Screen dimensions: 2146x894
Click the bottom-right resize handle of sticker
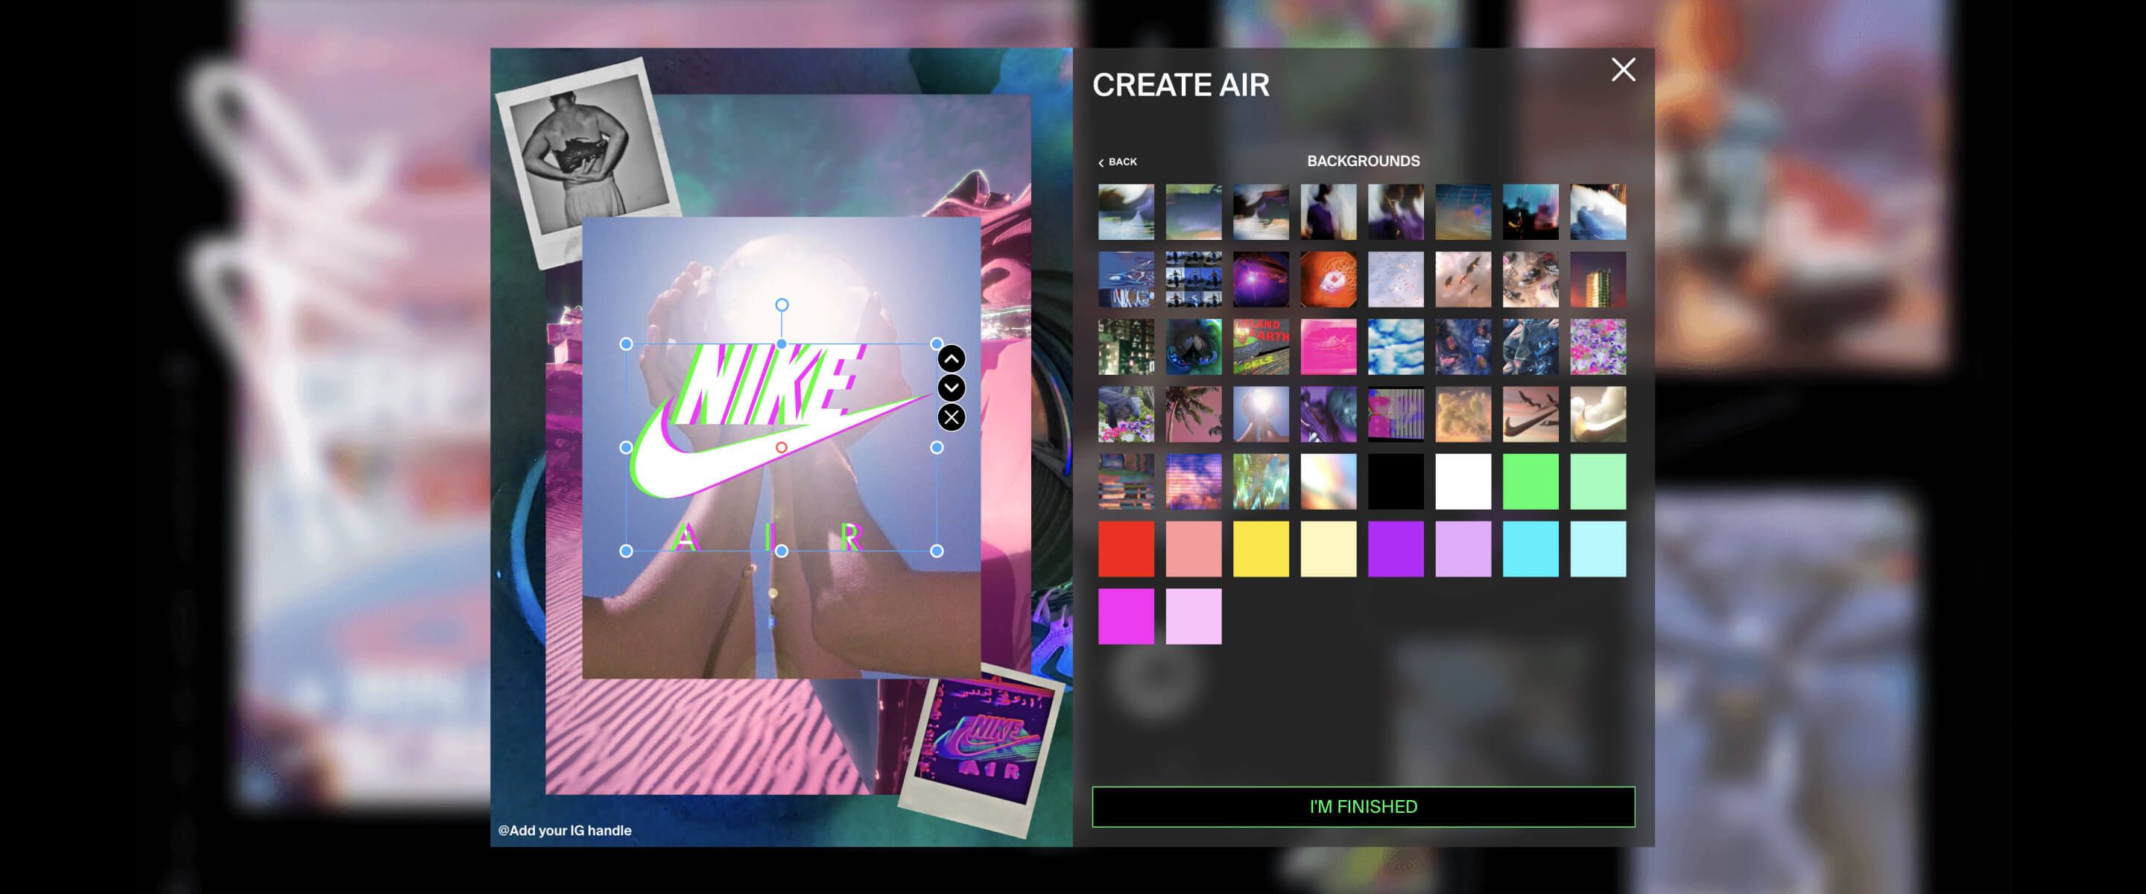(x=937, y=551)
